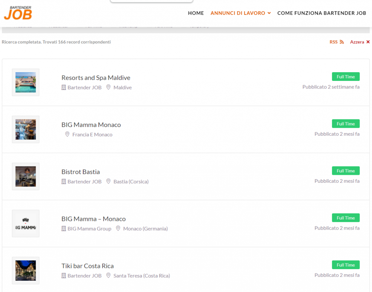Click the Bartender JOB logo
The image size is (372, 292).
point(18,13)
